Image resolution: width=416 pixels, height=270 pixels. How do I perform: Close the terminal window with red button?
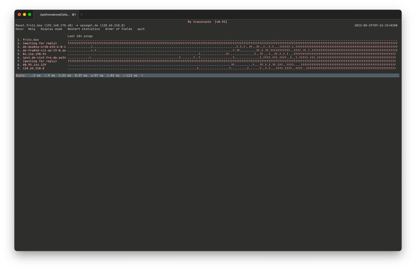(x=19, y=15)
